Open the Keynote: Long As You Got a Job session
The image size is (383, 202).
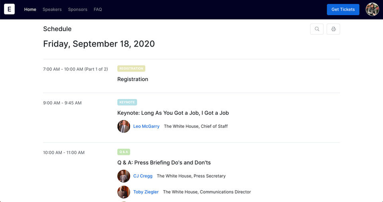pyautogui.click(x=173, y=113)
